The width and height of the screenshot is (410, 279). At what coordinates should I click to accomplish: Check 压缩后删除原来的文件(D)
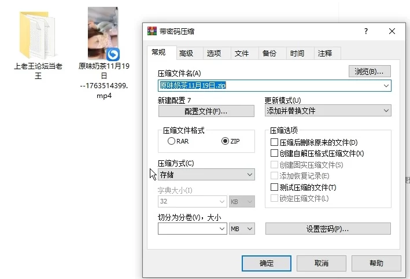point(274,142)
